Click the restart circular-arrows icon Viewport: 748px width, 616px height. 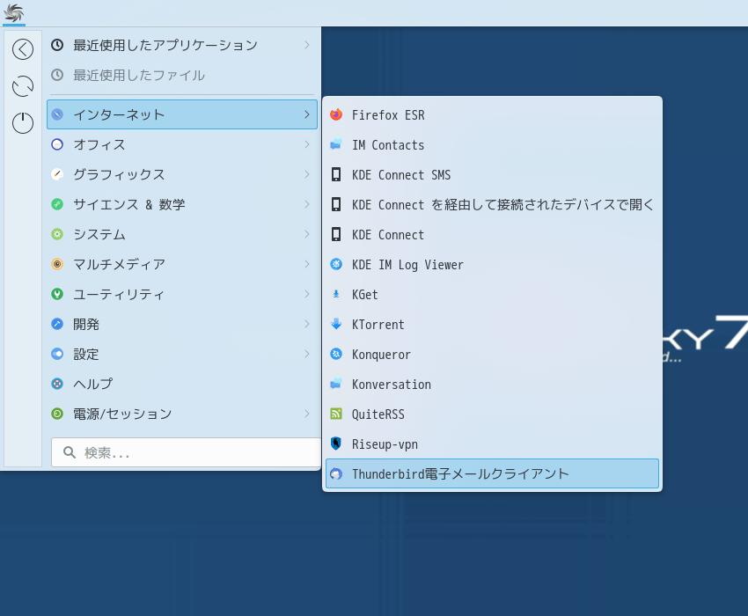(23, 86)
